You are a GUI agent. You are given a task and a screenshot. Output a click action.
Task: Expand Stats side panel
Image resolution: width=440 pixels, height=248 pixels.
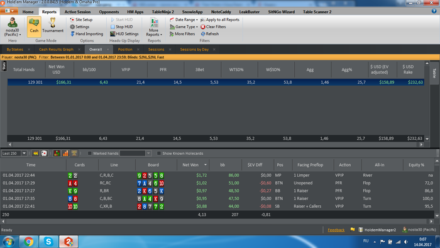[4, 66]
